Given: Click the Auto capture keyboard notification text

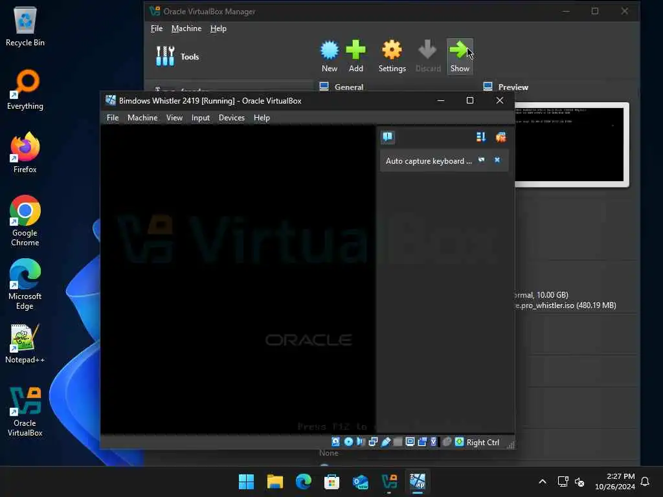Looking at the screenshot, I should pos(429,160).
